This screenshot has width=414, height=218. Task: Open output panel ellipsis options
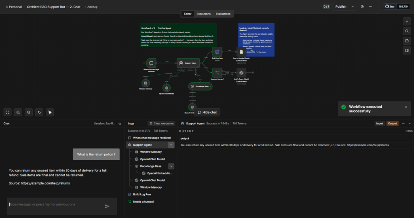click(403, 124)
